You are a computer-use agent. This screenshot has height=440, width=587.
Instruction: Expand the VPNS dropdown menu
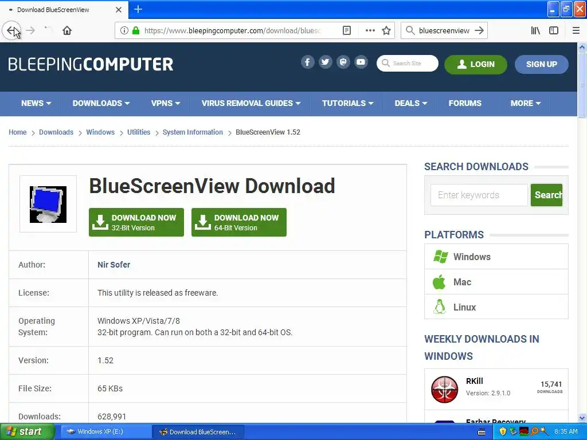pos(166,103)
